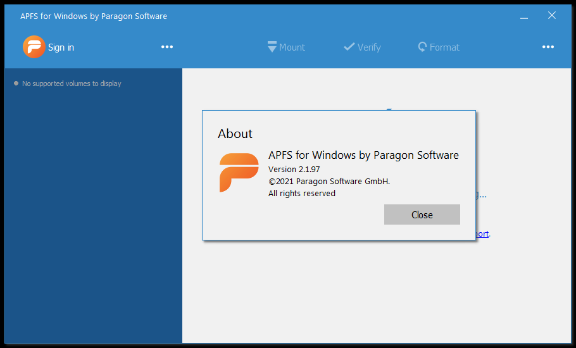
Task: Open the right-side toolbar overflow dots menu
Action: pos(548,47)
